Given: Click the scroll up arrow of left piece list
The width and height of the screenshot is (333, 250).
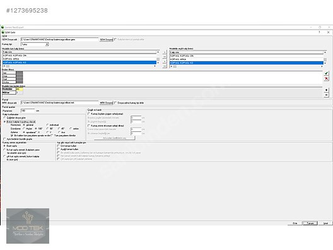Looking at the screenshot, I should point(158,52).
